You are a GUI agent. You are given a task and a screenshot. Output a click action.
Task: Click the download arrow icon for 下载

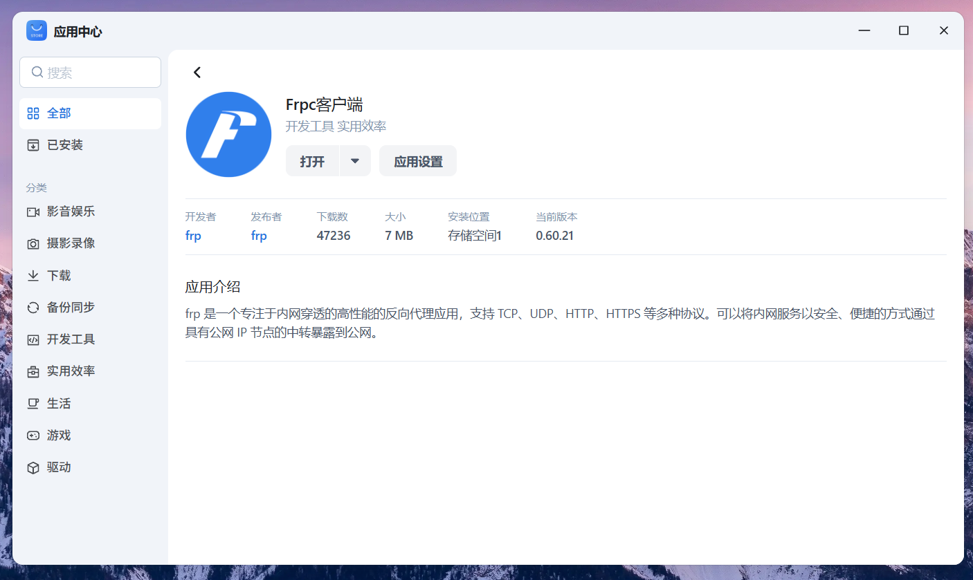pos(33,276)
